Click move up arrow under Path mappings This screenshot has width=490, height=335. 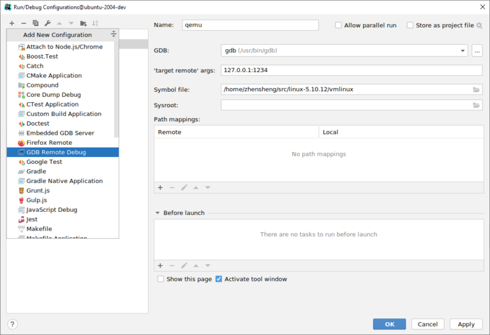point(196,188)
